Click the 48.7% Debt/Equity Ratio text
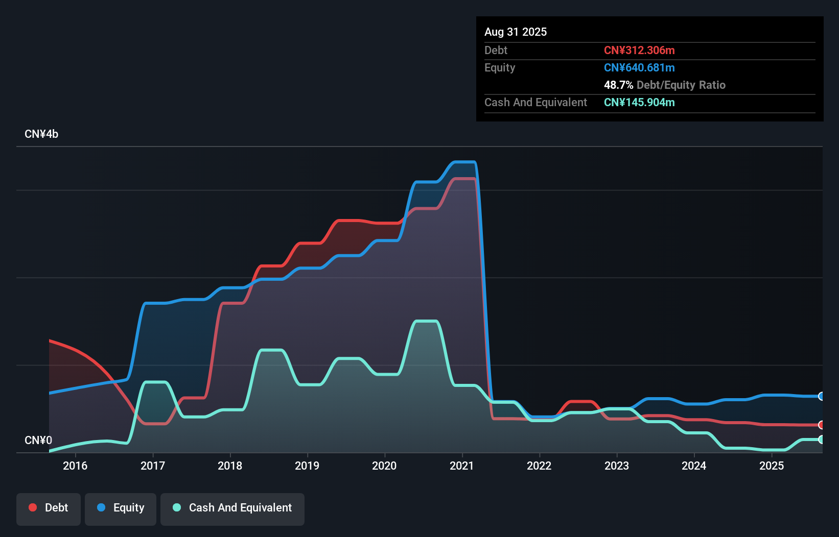This screenshot has height=537, width=839. (665, 85)
